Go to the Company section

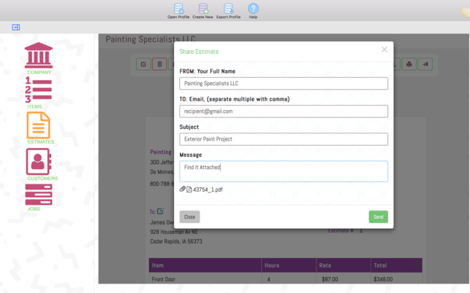39,58
